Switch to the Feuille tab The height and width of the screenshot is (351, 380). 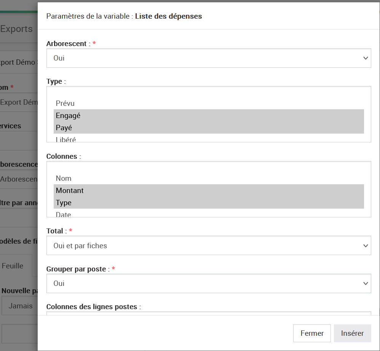[x=13, y=266]
